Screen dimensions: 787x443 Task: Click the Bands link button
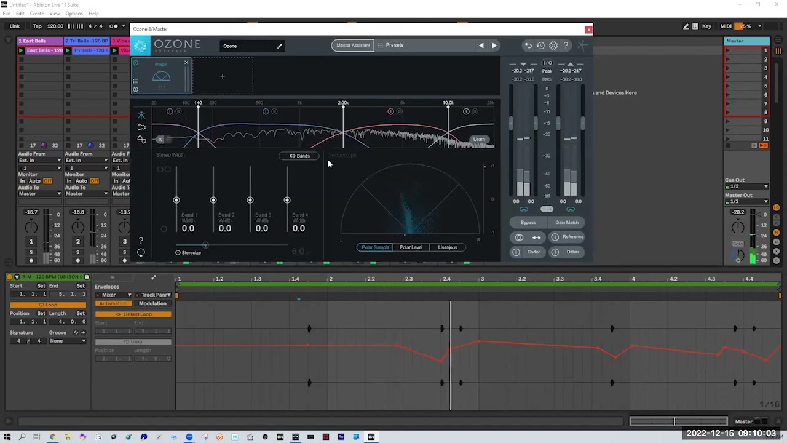299,156
